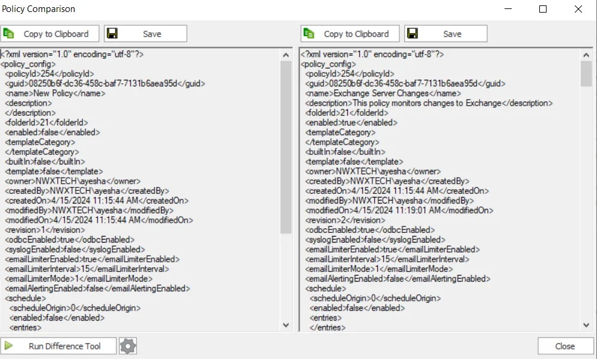Image resolution: width=597 pixels, height=359 pixels.
Task: Click right pane guid line
Action: pos(405,83)
